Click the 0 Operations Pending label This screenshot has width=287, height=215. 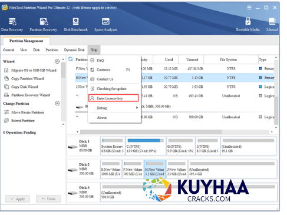point(19,133)
